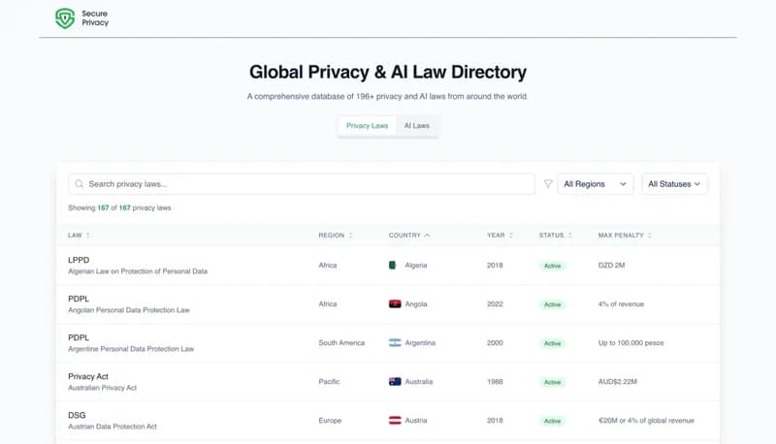Click the Australia flag icon
This screenshot has height=444, width=776.
pyautogui.click(x=395, y=382)
